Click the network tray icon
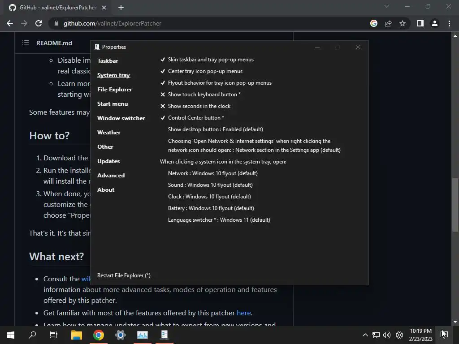The width and height of the screenshot is (459, 344). pyautogui.click(x=376, y=335)
